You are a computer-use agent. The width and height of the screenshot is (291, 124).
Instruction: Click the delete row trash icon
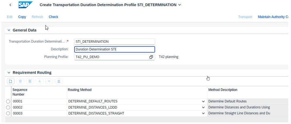(20, 81)
